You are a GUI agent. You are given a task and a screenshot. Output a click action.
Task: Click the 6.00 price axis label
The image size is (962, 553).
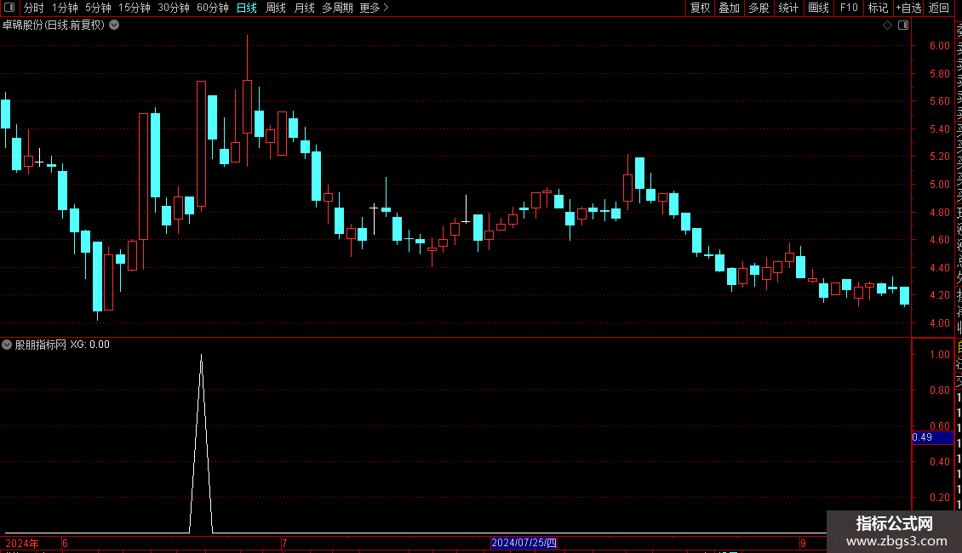[x=939, y=46]
